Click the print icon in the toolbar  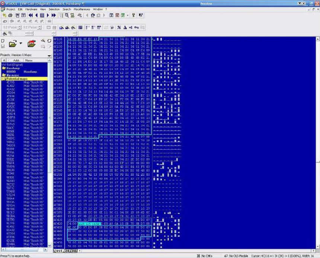pyautogui.click(x=10, y=15)
